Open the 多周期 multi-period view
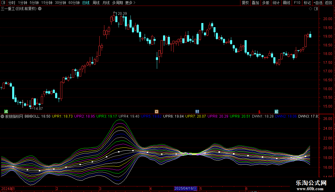Viewport: 335px width, 192px height. click(117, 3)
